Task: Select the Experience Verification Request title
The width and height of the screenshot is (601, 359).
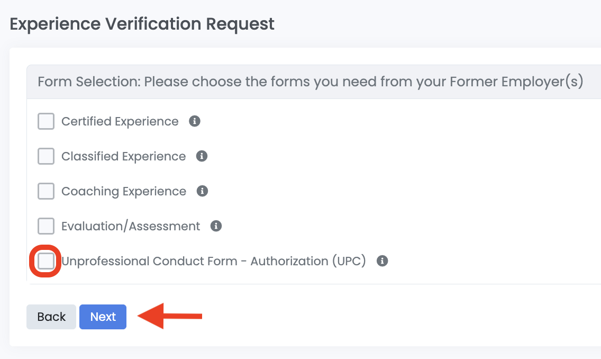Action: [142, 24]
